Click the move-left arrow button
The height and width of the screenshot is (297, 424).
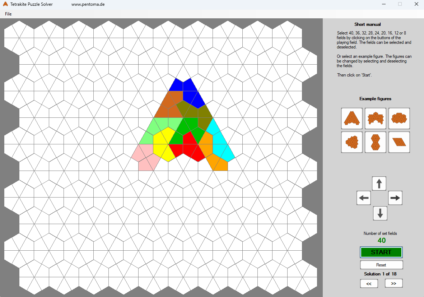[363, 198]
